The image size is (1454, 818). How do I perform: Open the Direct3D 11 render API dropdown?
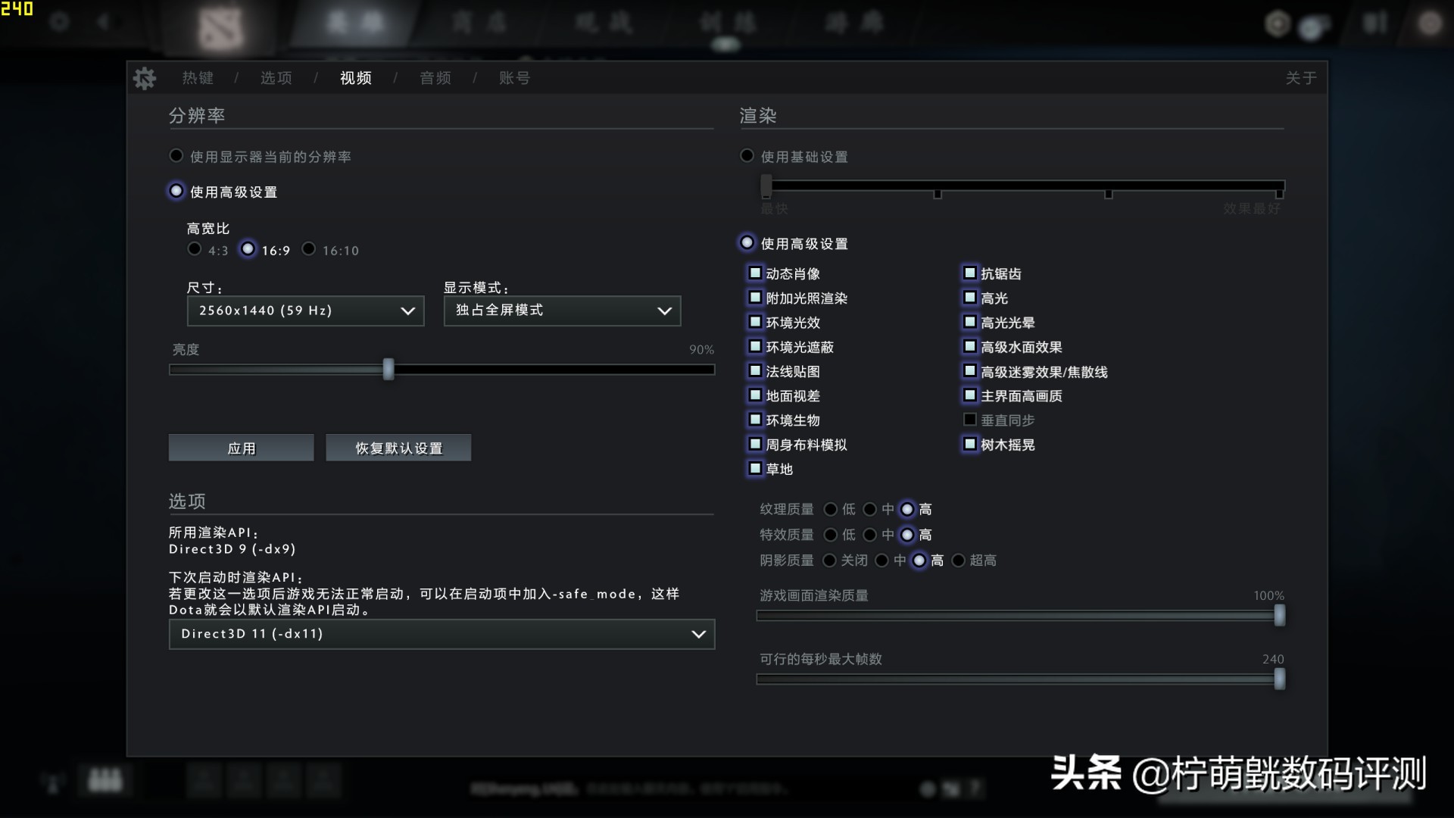[442, 634]
